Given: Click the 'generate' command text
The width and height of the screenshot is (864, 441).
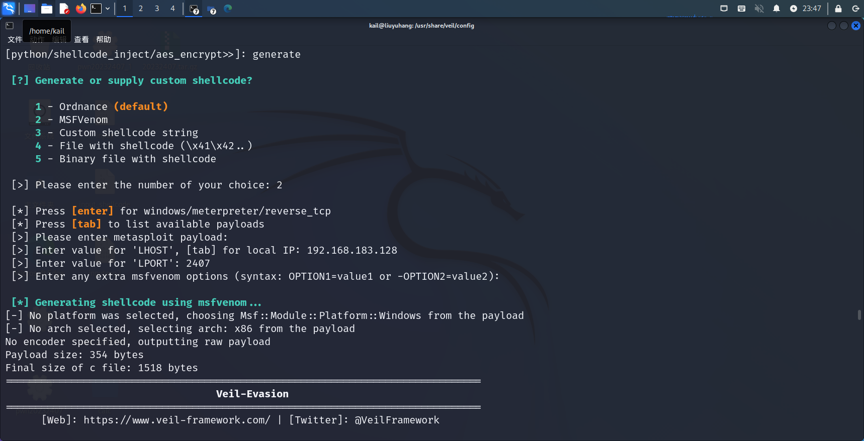Looking at the screenshot, I should (277, 54).
